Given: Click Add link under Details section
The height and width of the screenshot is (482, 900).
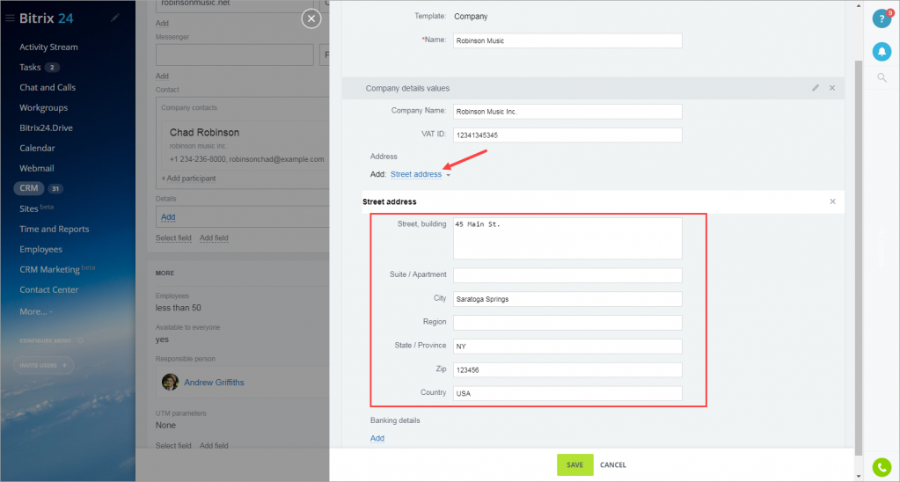Looking at the screenshot, I should pyautogui.click(x=168, y=217).
